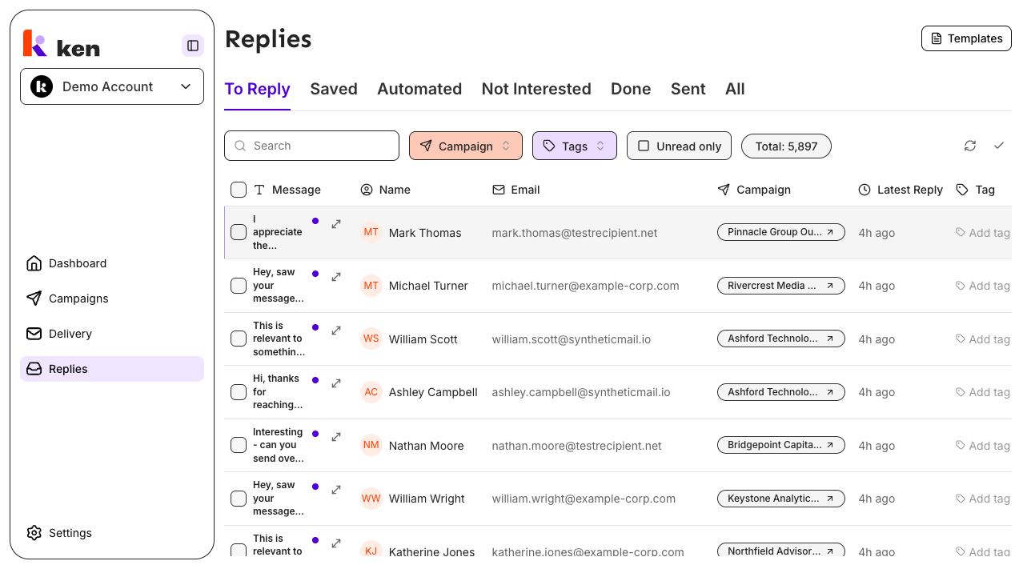Screen dimensions: 1031x569
Task: Collapse the sidebar panel icon
Action: (x=193, y=46)
